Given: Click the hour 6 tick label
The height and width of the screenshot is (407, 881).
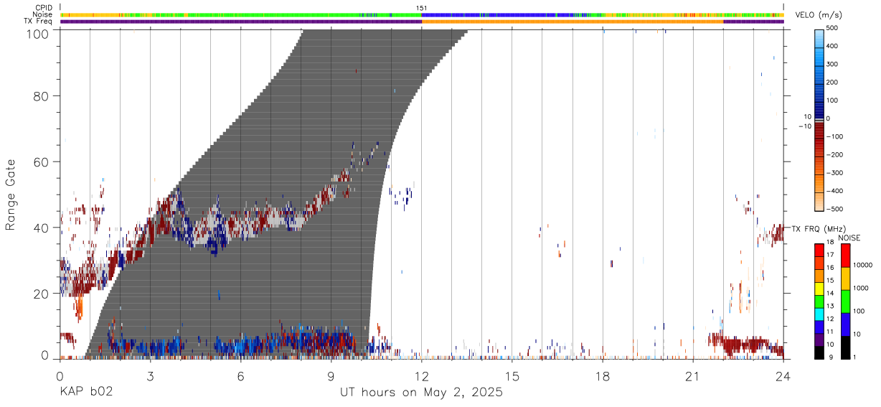Looking at the screenshot, I should [240, 376].
